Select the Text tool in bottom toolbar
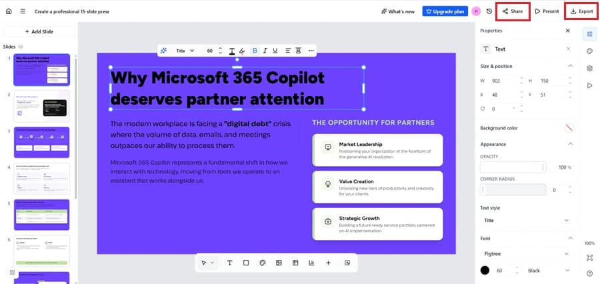 coord(229,263)
